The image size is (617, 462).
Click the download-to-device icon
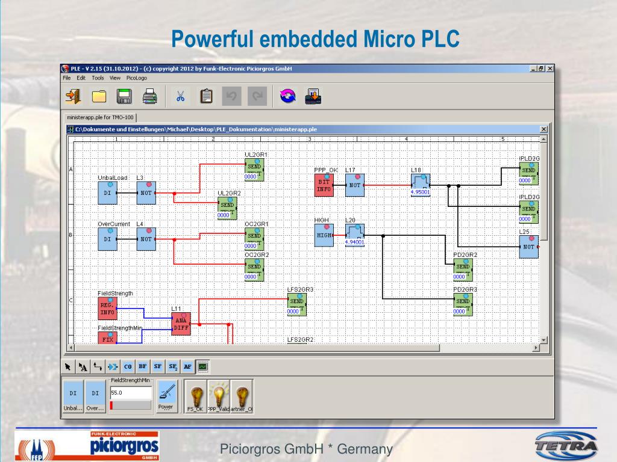pyautogui.click(x=313, y=96)
